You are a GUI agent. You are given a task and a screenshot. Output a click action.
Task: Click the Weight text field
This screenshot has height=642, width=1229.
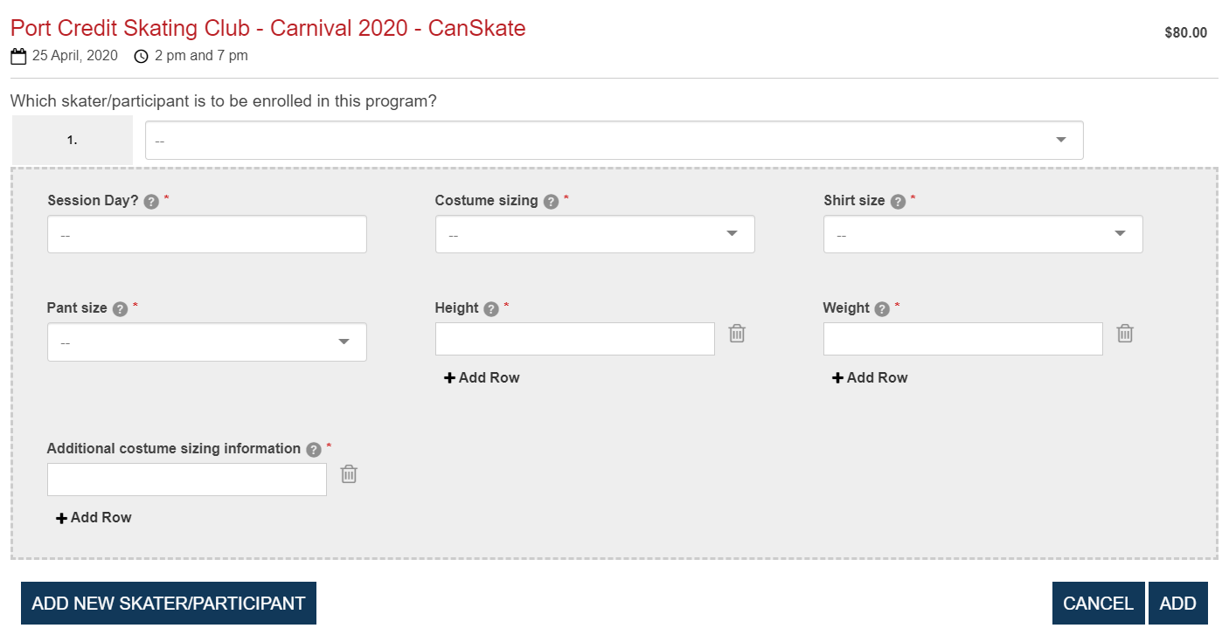click(x=962, y=338)
